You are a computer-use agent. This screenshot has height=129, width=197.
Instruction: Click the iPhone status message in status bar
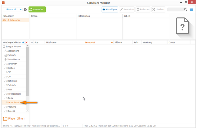click(x=31, y=126)
